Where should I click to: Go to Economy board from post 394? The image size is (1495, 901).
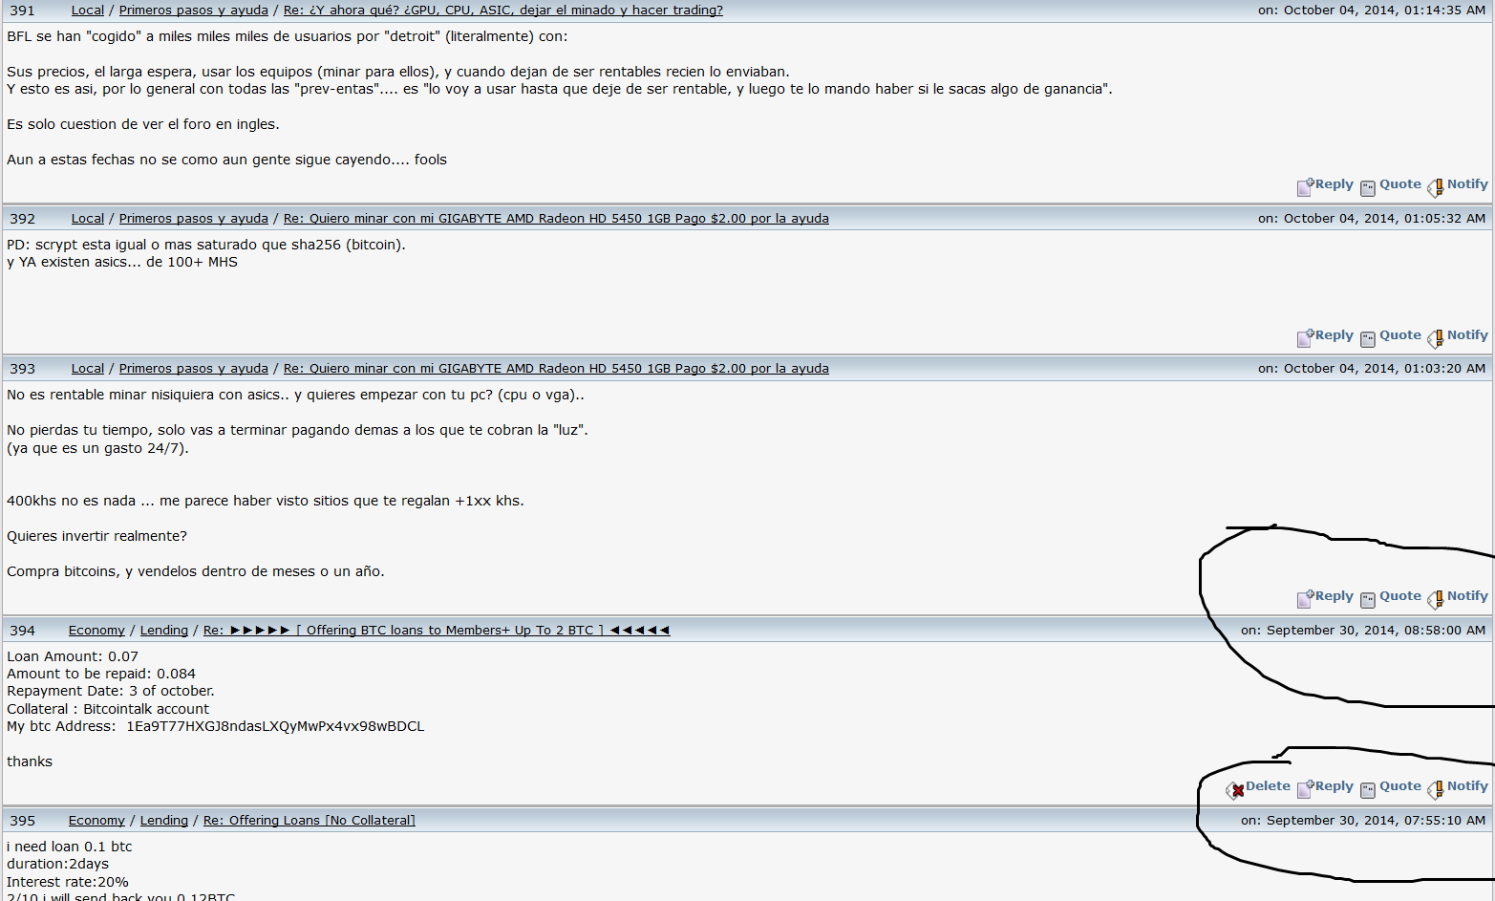(x=96, y=631)
